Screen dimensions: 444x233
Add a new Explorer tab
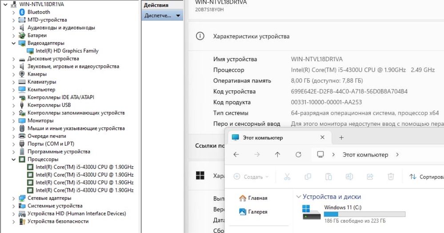341,138
